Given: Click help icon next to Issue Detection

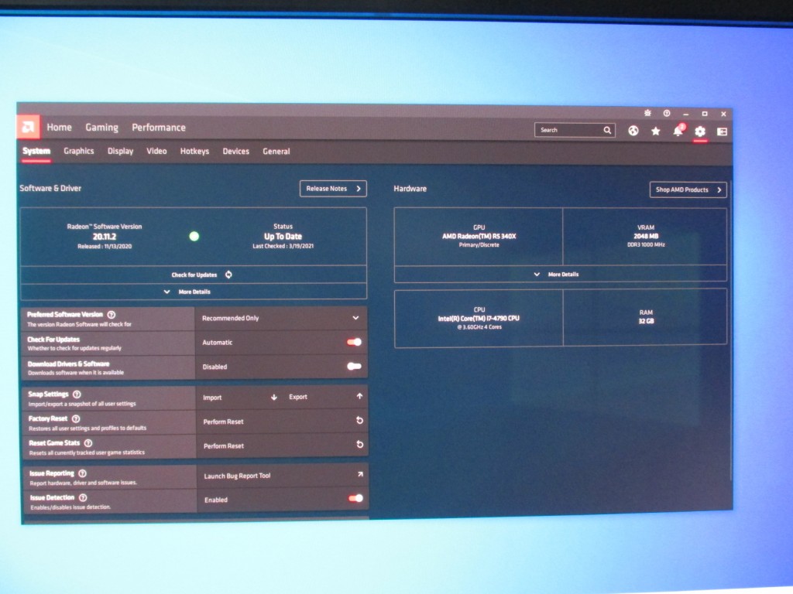Looking at the screenshot, I should pos(83,497).
